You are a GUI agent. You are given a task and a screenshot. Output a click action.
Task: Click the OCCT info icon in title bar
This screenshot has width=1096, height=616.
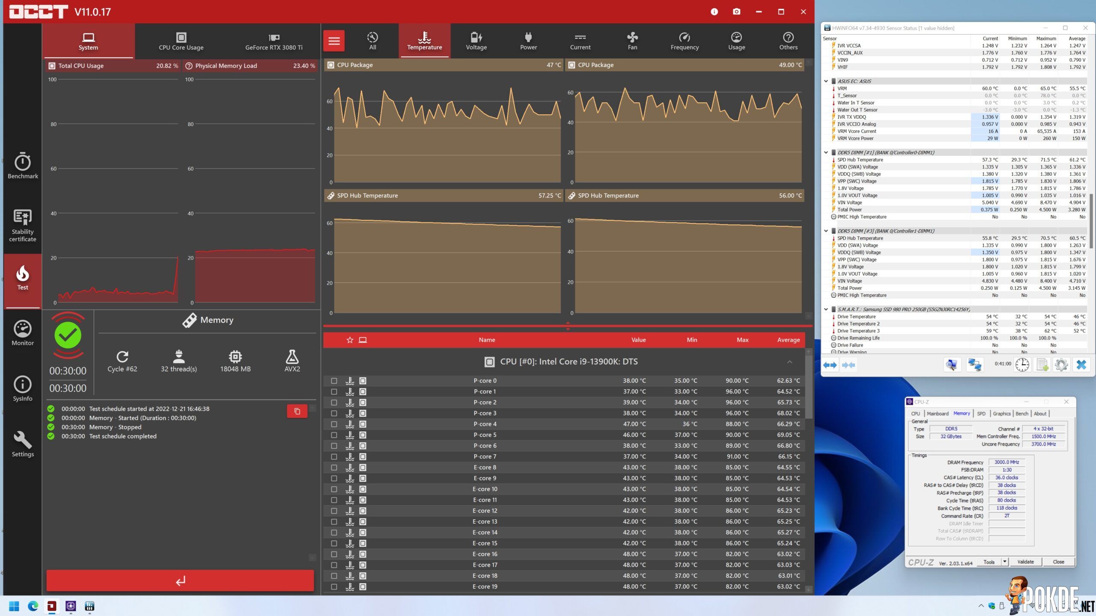pos(714,12)
